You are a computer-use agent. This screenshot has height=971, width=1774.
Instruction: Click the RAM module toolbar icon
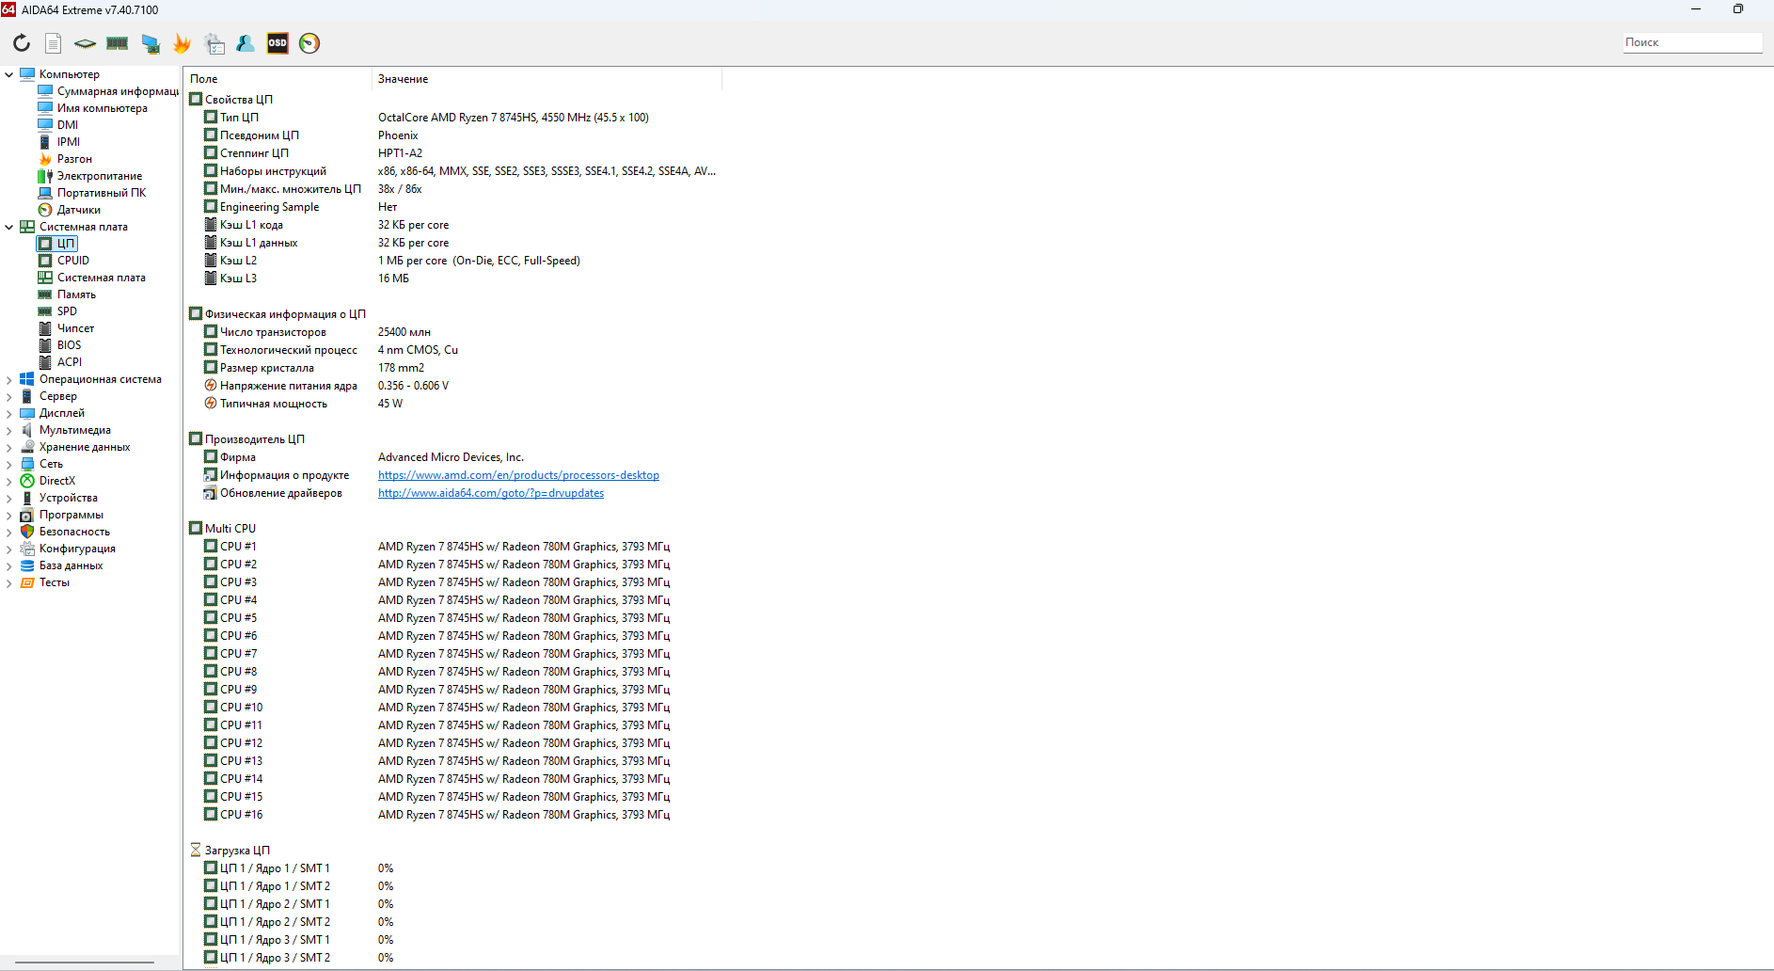[x=118, y=43]
